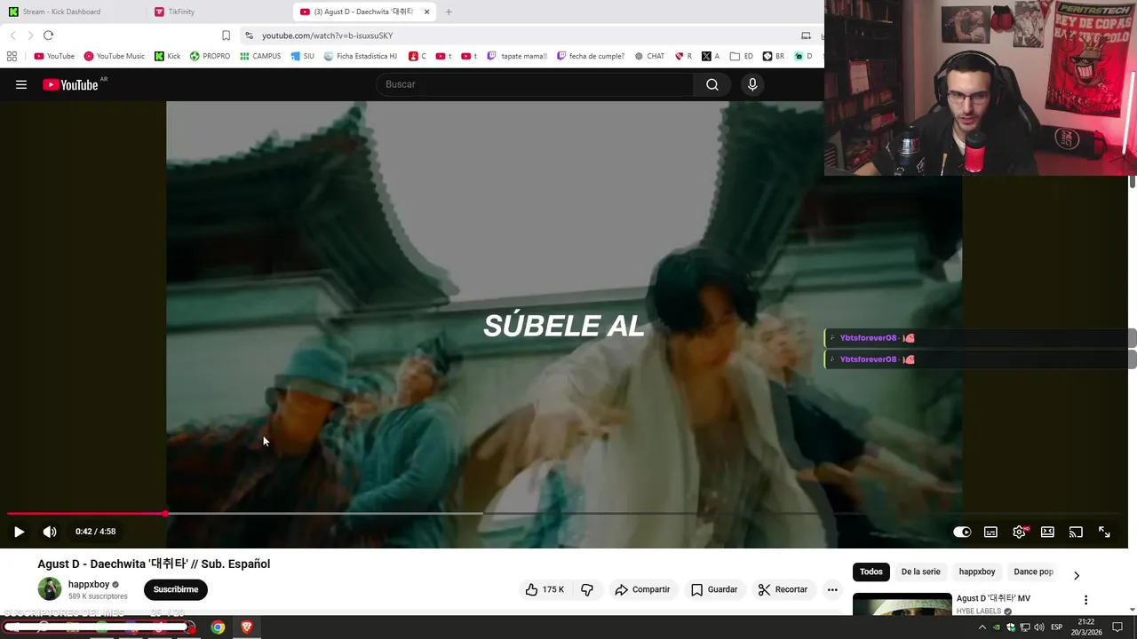Open the ED bookmarks folder
This screenshot has width=1137, height=639.
tap(742, 56)
